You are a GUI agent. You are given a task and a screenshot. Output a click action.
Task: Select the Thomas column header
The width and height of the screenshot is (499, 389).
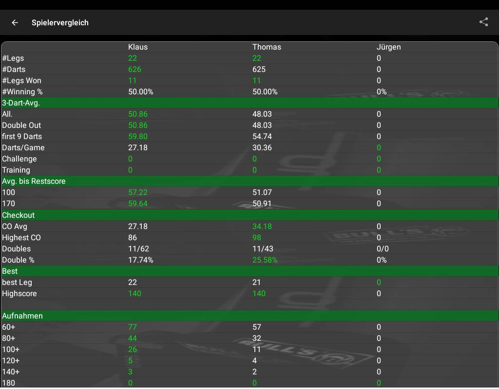point(267,47)
